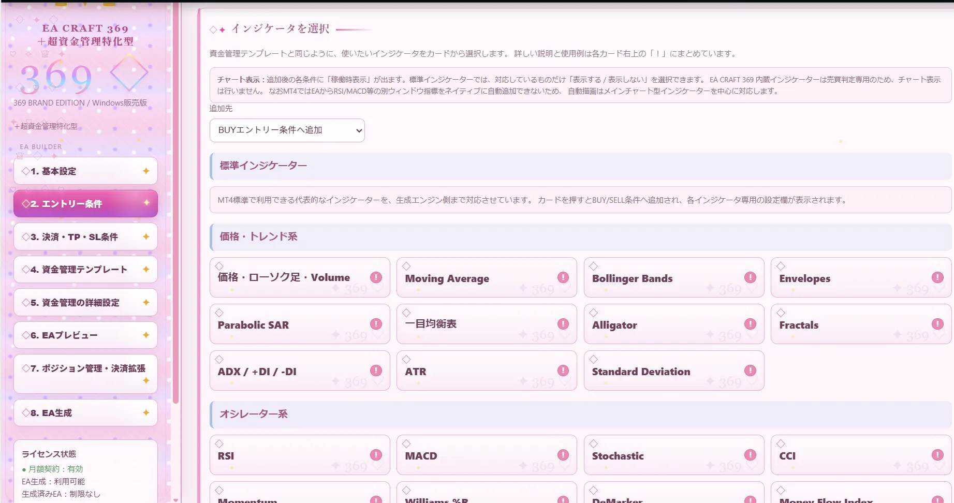Select the ADX / +DI / -DI card
Screen dimensions: 954x503
coord(300,371)
